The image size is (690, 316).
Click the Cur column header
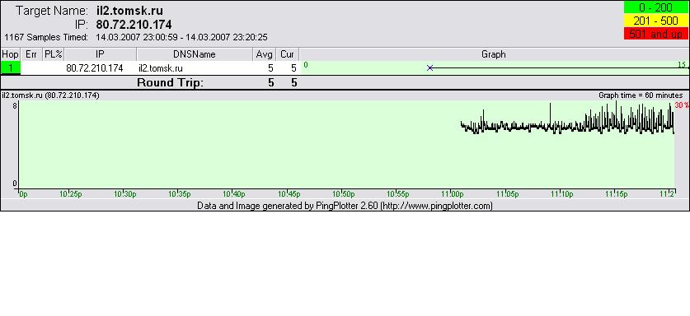tap(288, 54)
